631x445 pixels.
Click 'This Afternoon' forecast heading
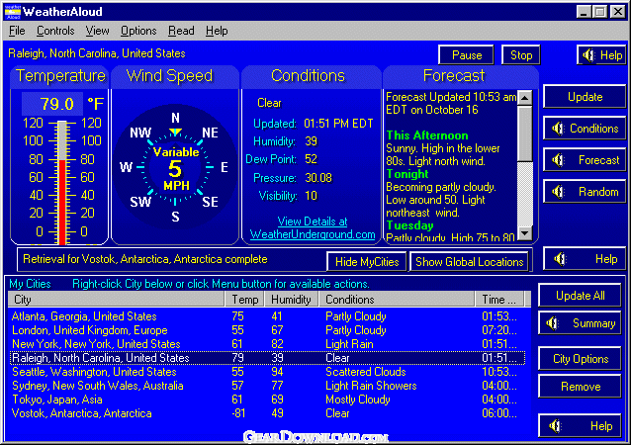(x=427, y=135)
